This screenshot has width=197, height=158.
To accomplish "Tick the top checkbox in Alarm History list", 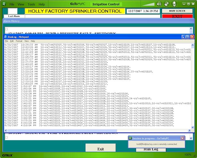I will (x=6, y=29).
